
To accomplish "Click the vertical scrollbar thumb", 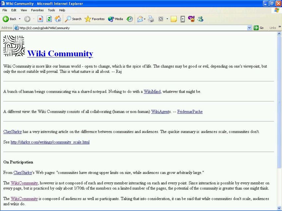I will 279,102.
